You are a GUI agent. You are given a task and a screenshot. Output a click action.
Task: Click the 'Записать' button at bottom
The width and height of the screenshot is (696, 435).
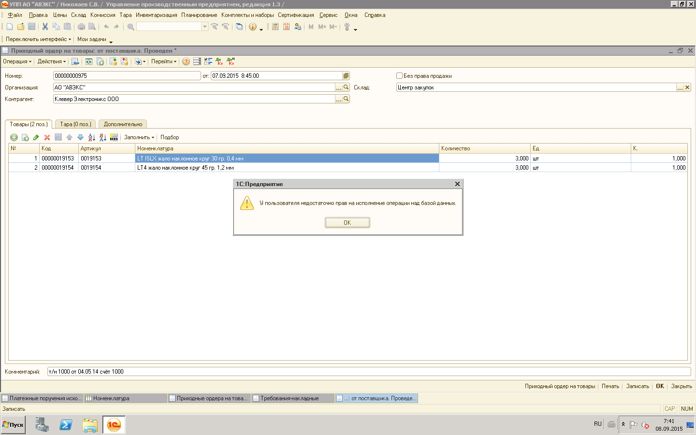pos(637,386)
